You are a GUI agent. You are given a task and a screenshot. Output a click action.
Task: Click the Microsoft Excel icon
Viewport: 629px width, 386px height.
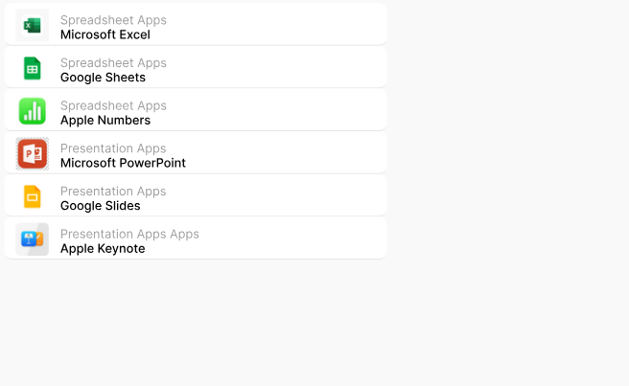[33, 25]
